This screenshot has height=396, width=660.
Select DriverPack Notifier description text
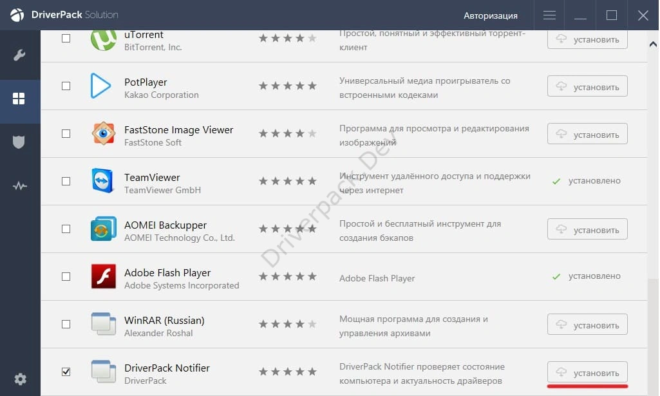422,373
